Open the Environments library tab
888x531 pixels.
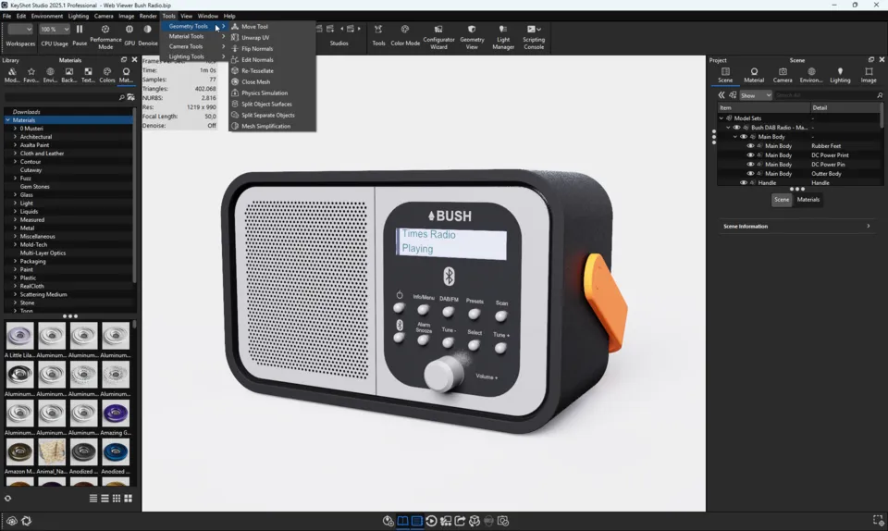tap(50, 72)
